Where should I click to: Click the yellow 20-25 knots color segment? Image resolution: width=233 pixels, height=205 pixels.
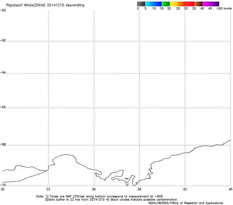pyautogui.click(x=174, y=4)
